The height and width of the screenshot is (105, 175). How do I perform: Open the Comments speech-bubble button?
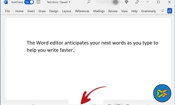coord(163,11)
